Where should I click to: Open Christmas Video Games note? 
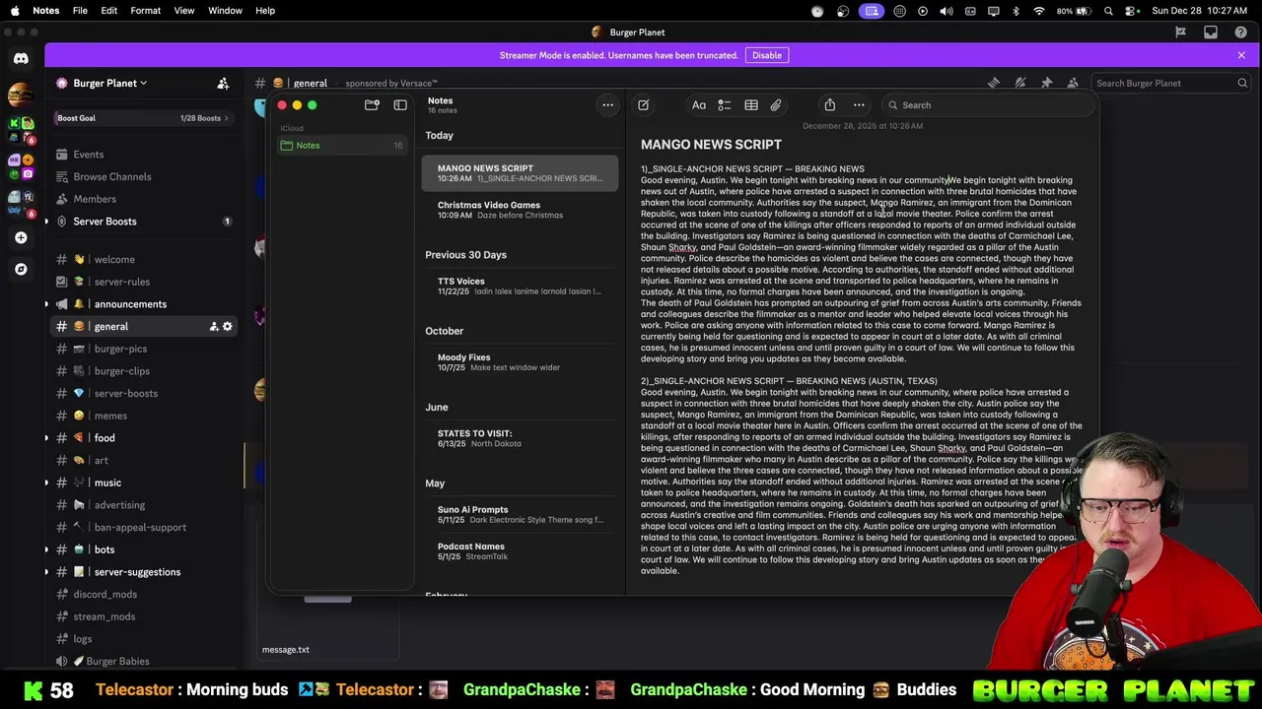(521, 210)
